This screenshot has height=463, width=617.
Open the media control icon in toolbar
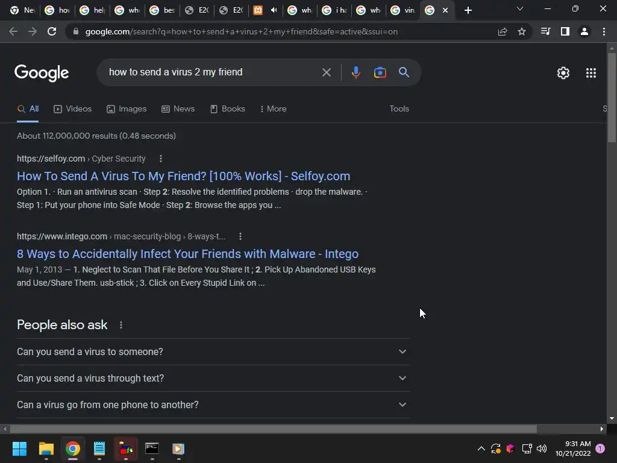click(545, 31)
